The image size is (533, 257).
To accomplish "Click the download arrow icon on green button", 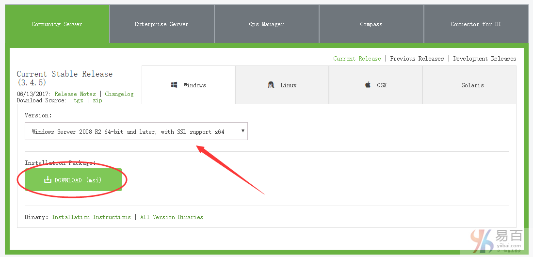I will [x=48, y=180].
